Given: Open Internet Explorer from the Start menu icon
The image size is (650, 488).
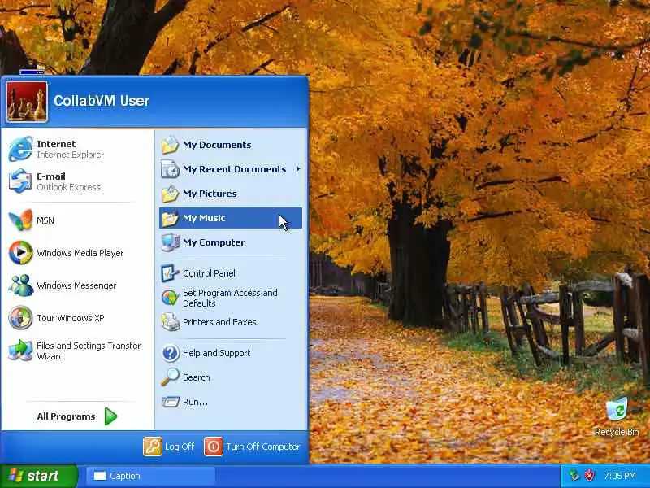Looking at the screenshot, I should coord(20,149).
